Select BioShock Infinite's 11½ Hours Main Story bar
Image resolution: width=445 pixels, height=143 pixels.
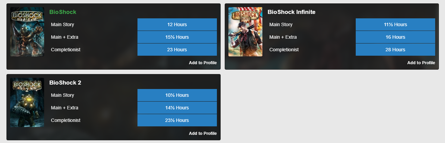395,24
